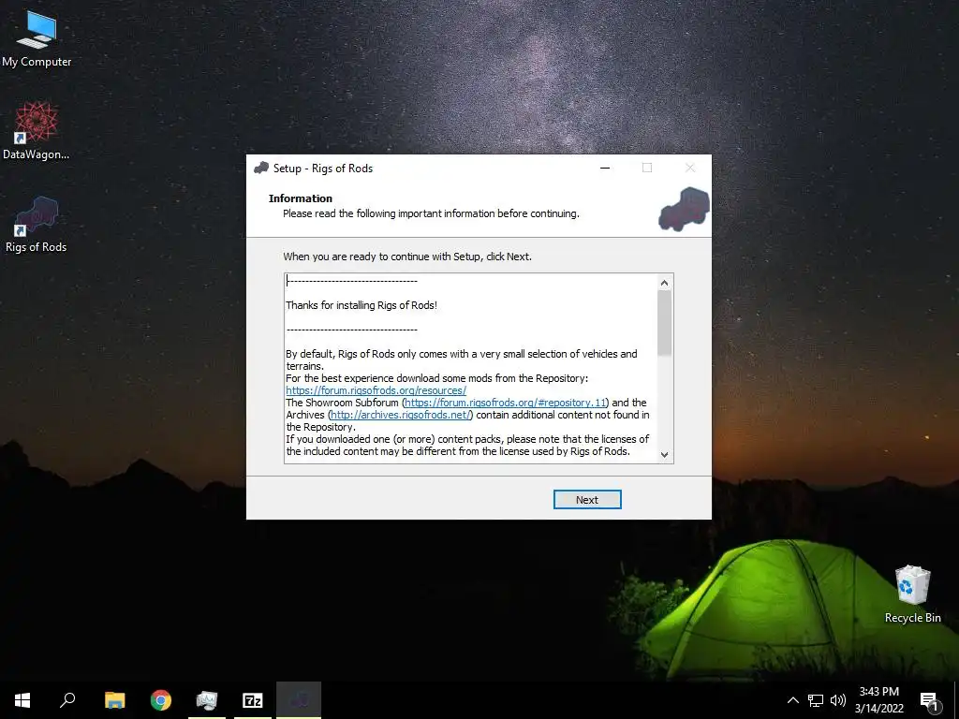Click the scroll up arrow in info box
The image size is (959, 719).
665,283
